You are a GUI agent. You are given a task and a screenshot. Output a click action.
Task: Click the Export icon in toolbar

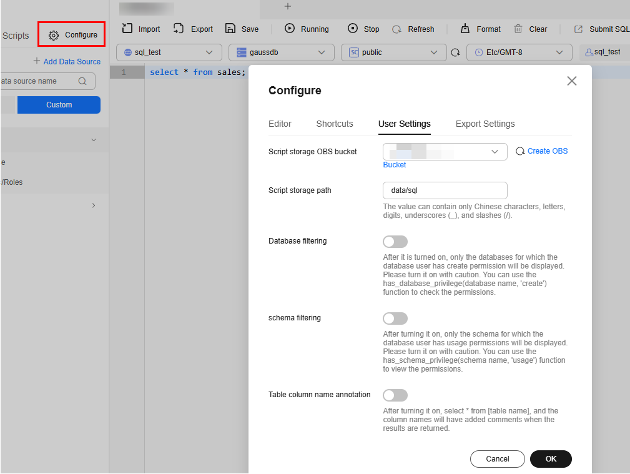[179, 28]
